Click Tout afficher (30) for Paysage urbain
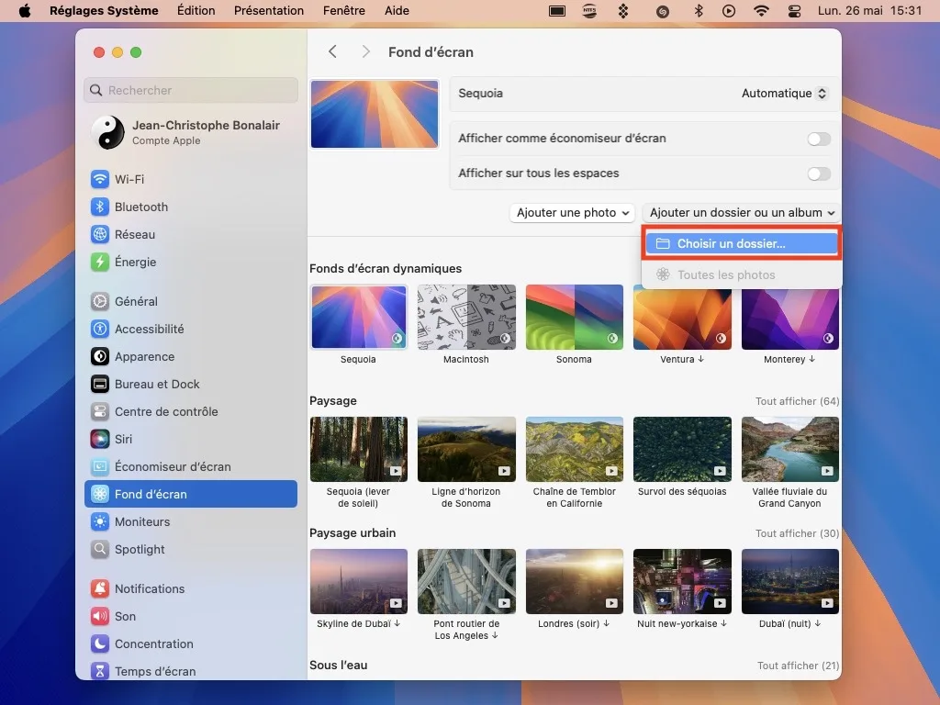 click(797, 533)
